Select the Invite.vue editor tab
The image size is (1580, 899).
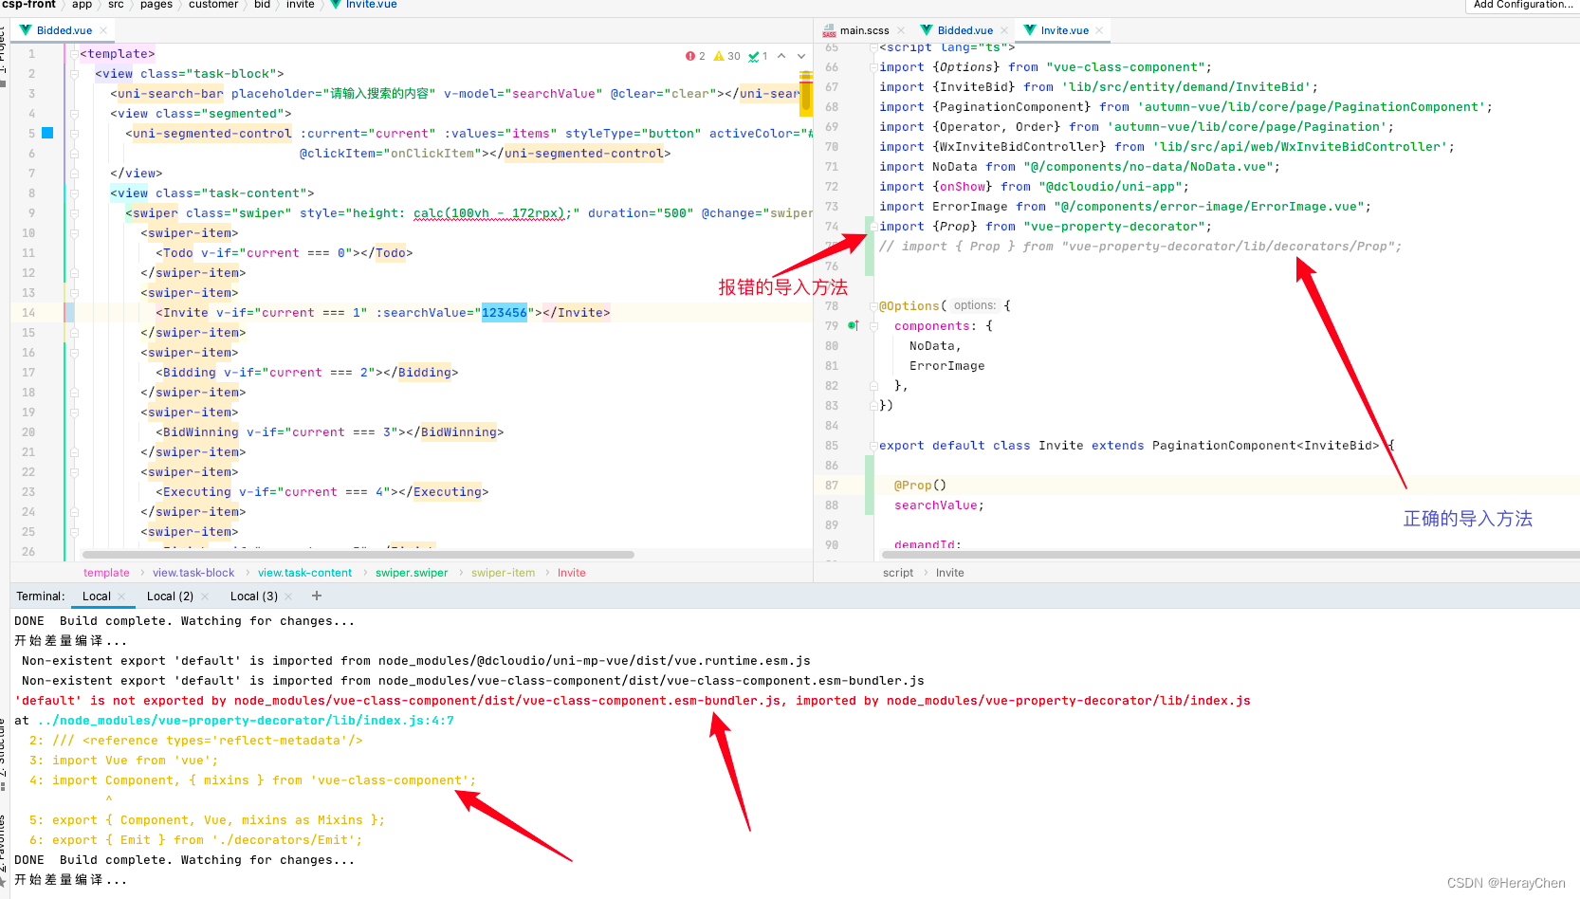point(1064,30)
